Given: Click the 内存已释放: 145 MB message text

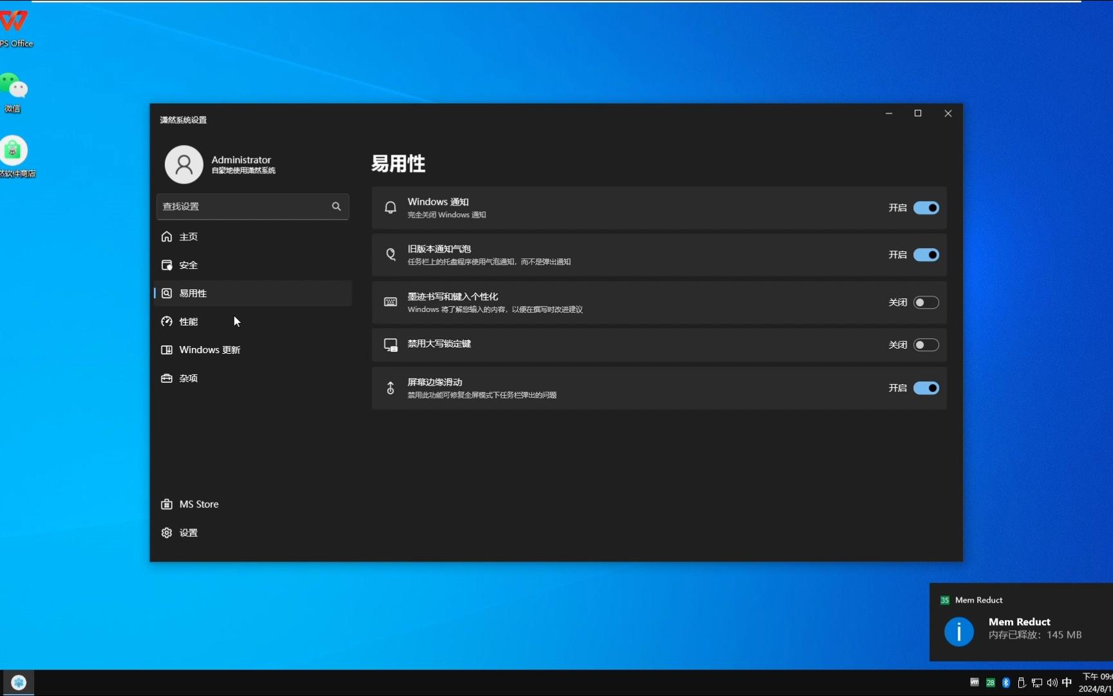Looking at the screenshot, I should tap(1035, 635).
